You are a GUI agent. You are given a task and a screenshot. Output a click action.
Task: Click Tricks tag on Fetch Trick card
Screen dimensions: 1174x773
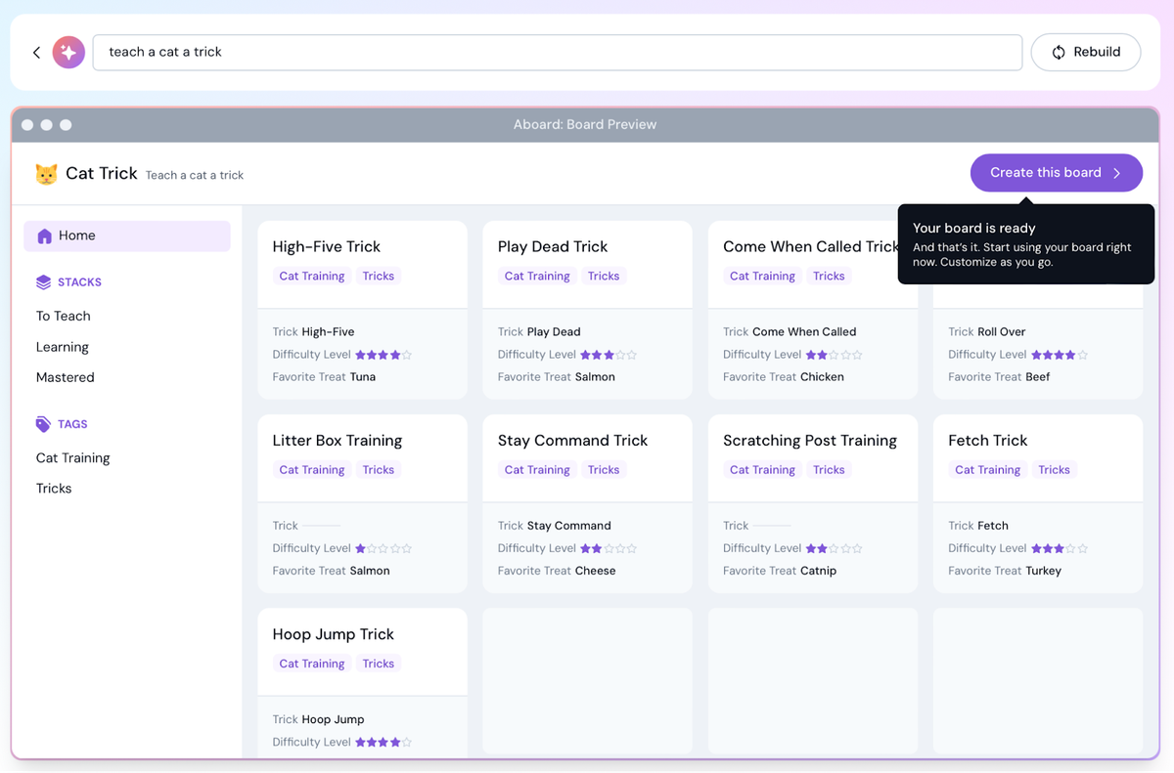pyautogui.click(x=1054, y=470)
